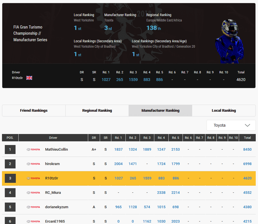The height and width of the screenshot is (224, 258).
Task: Select the Manufacturer Ranking tab
Action: [x=161, y=111]
